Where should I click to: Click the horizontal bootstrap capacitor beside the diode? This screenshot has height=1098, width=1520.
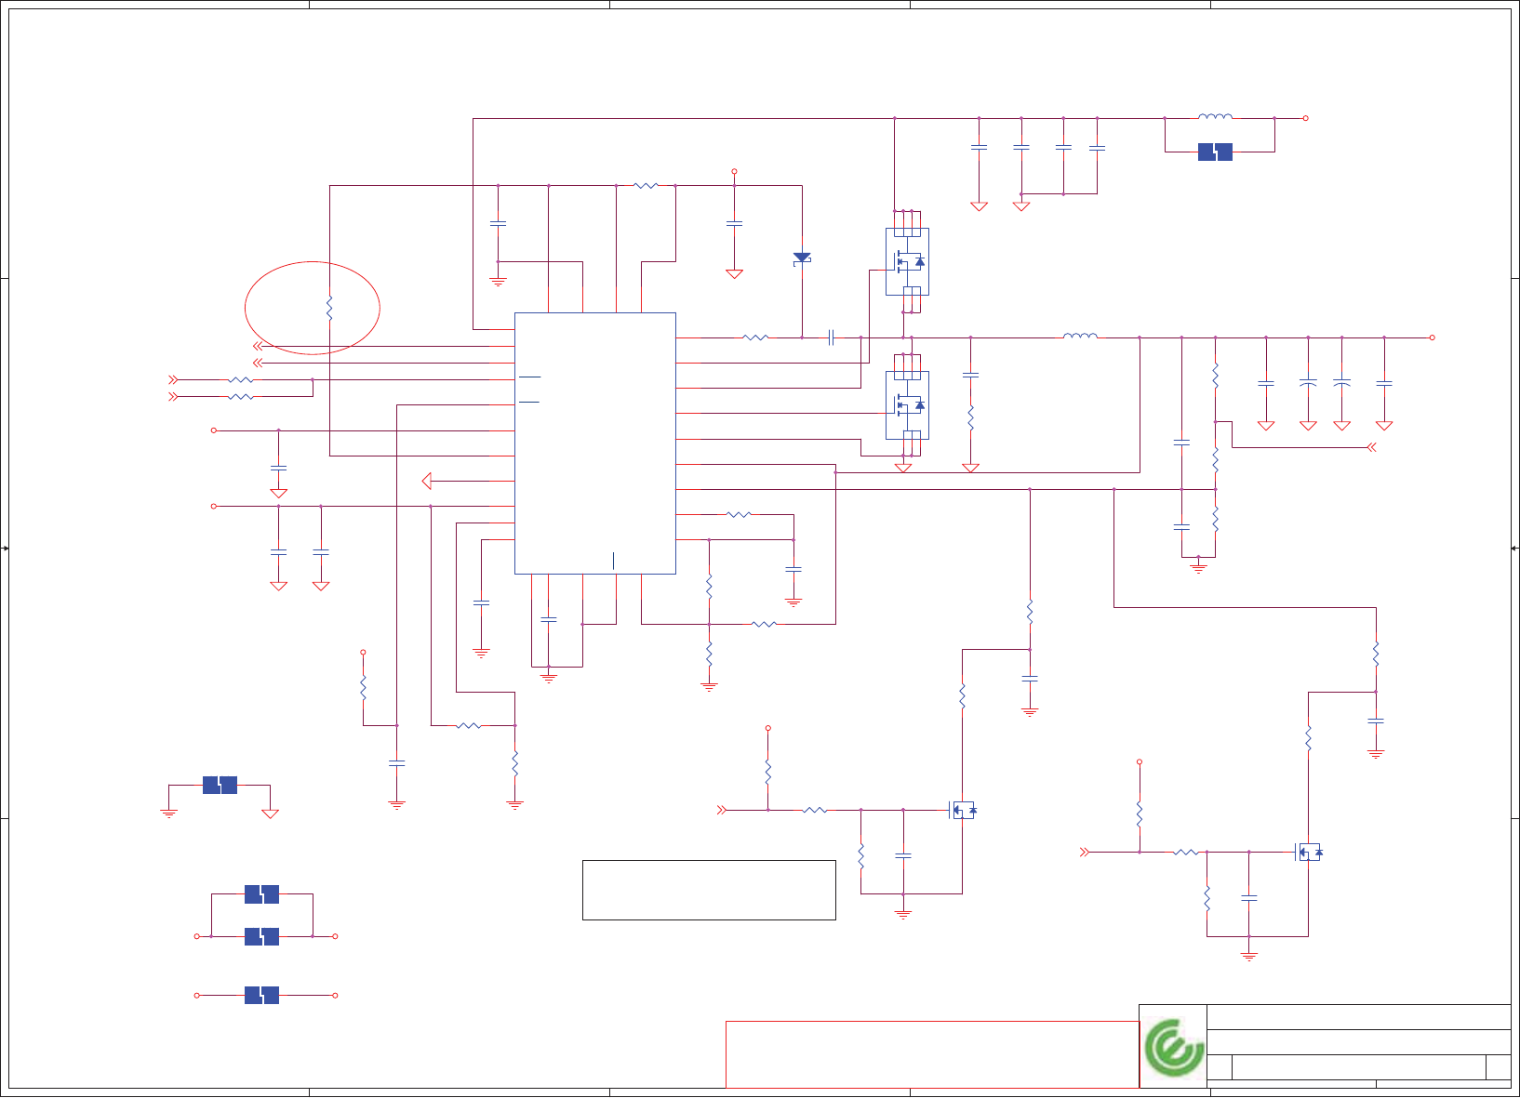[x=832, y=337]
